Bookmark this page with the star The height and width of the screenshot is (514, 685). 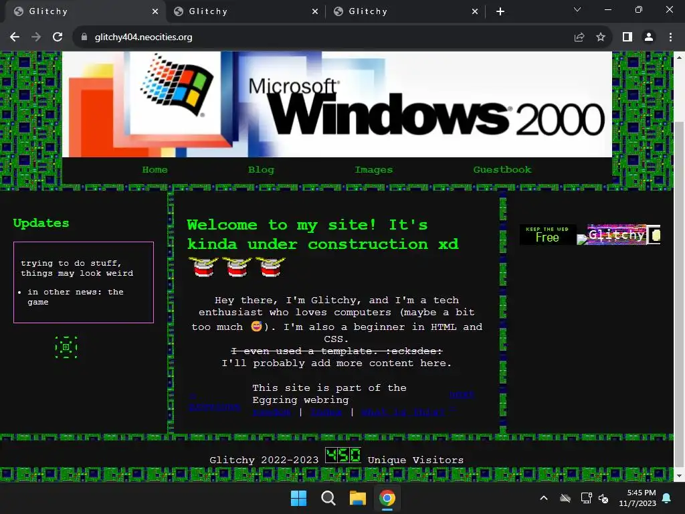point(601,37)
